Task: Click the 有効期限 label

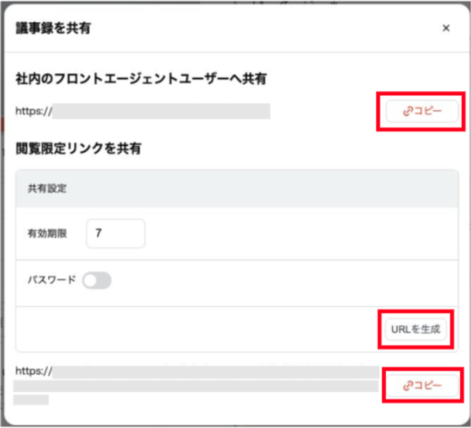Action: (47, 234)
